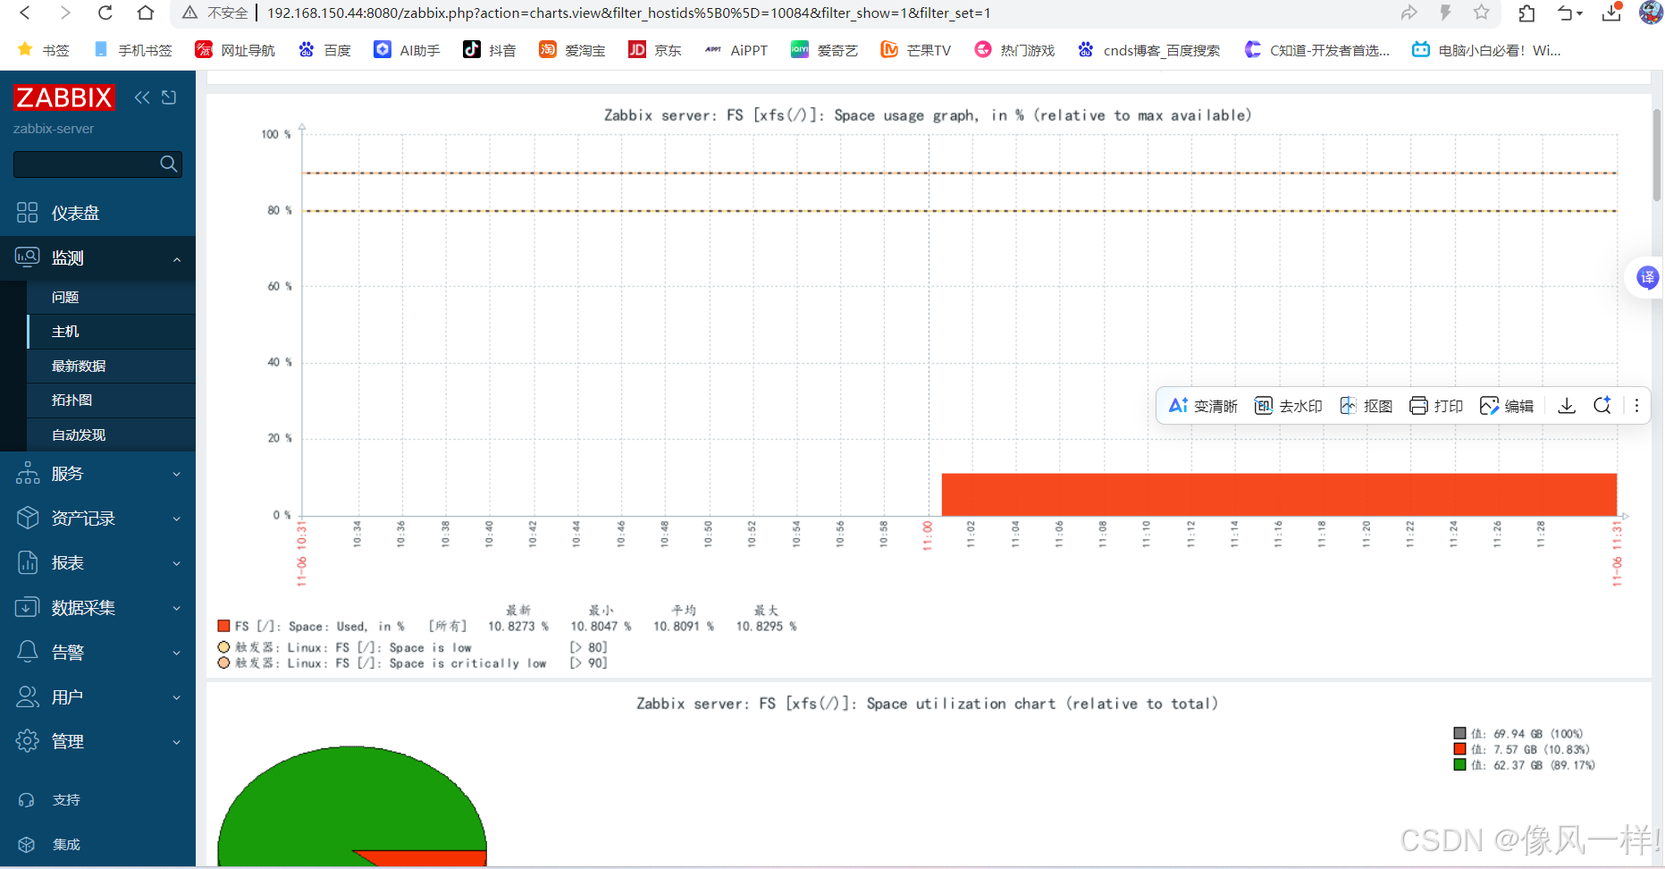Click the browser address bar URL
1665x869 pixels.
click(629, 13)
